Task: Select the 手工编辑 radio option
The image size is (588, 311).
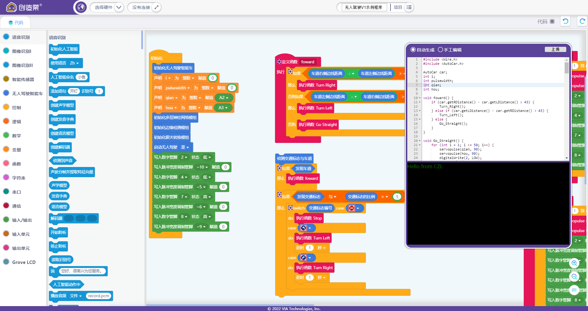Action: (x=440, y=50)
